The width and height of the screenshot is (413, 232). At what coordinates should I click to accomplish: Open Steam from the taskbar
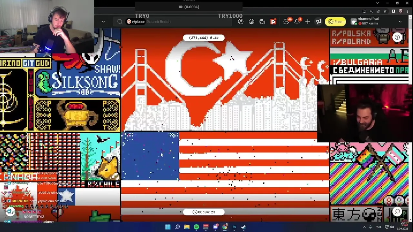tap(244, 227)
